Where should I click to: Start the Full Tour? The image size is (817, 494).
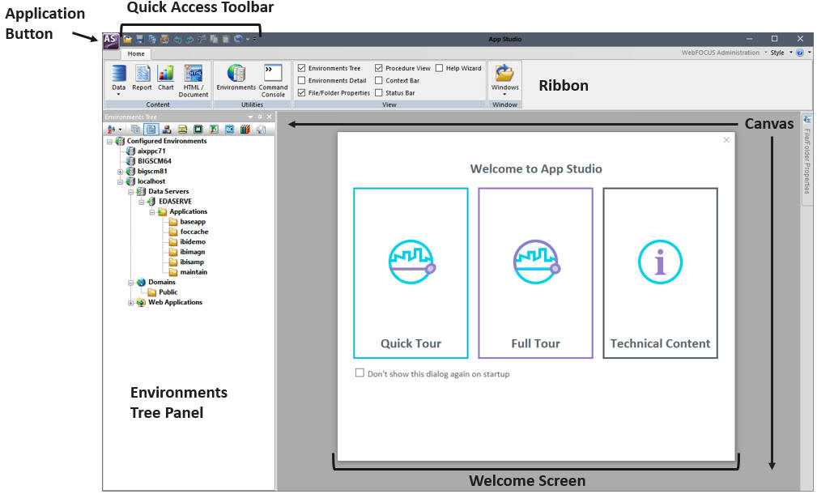(536, 273)
